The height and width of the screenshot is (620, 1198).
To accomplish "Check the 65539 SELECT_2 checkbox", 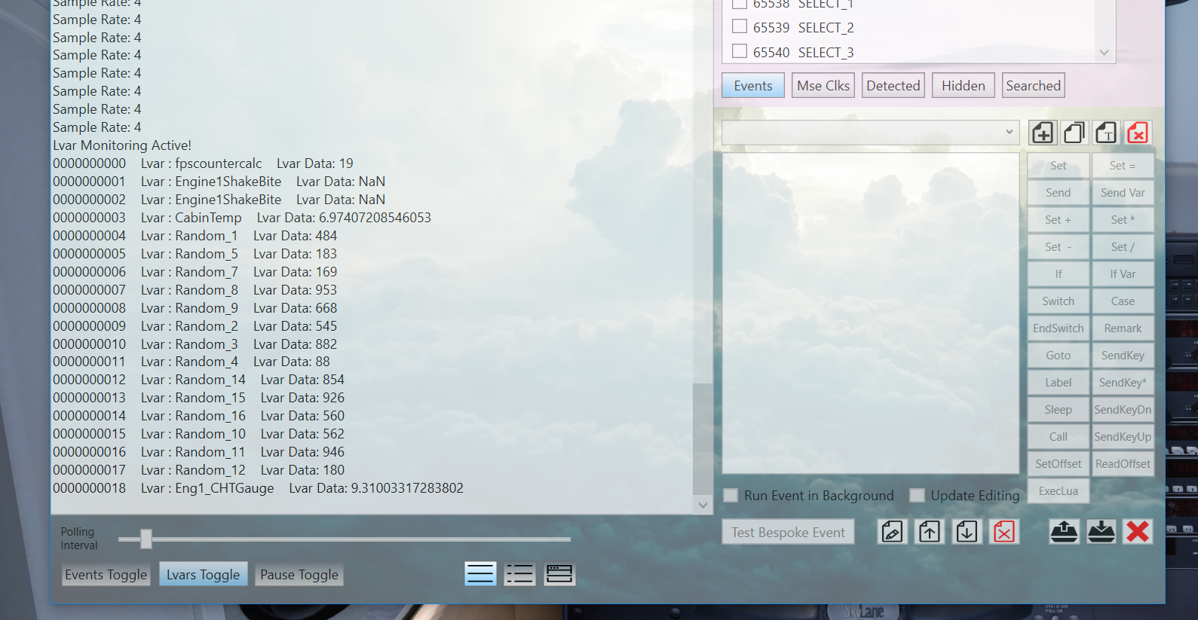I will (740, 27).
